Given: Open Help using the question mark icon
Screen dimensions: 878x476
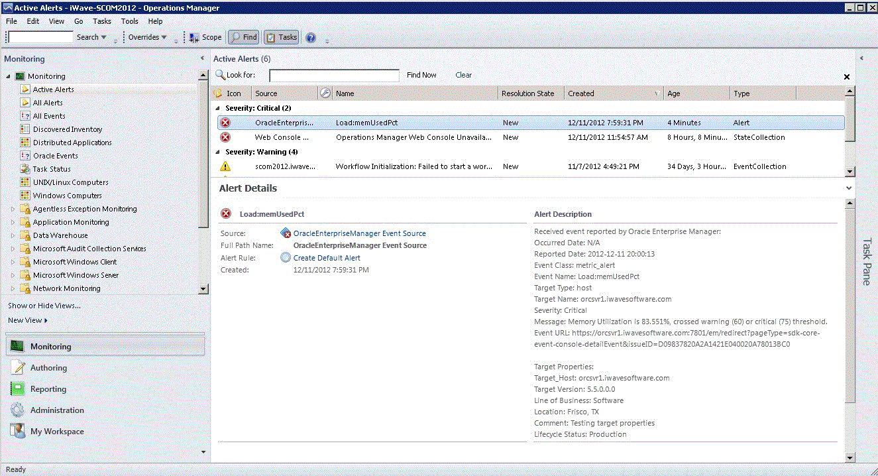Looking at the screenshot, I should pyautogui.click(x=310, y=37).
